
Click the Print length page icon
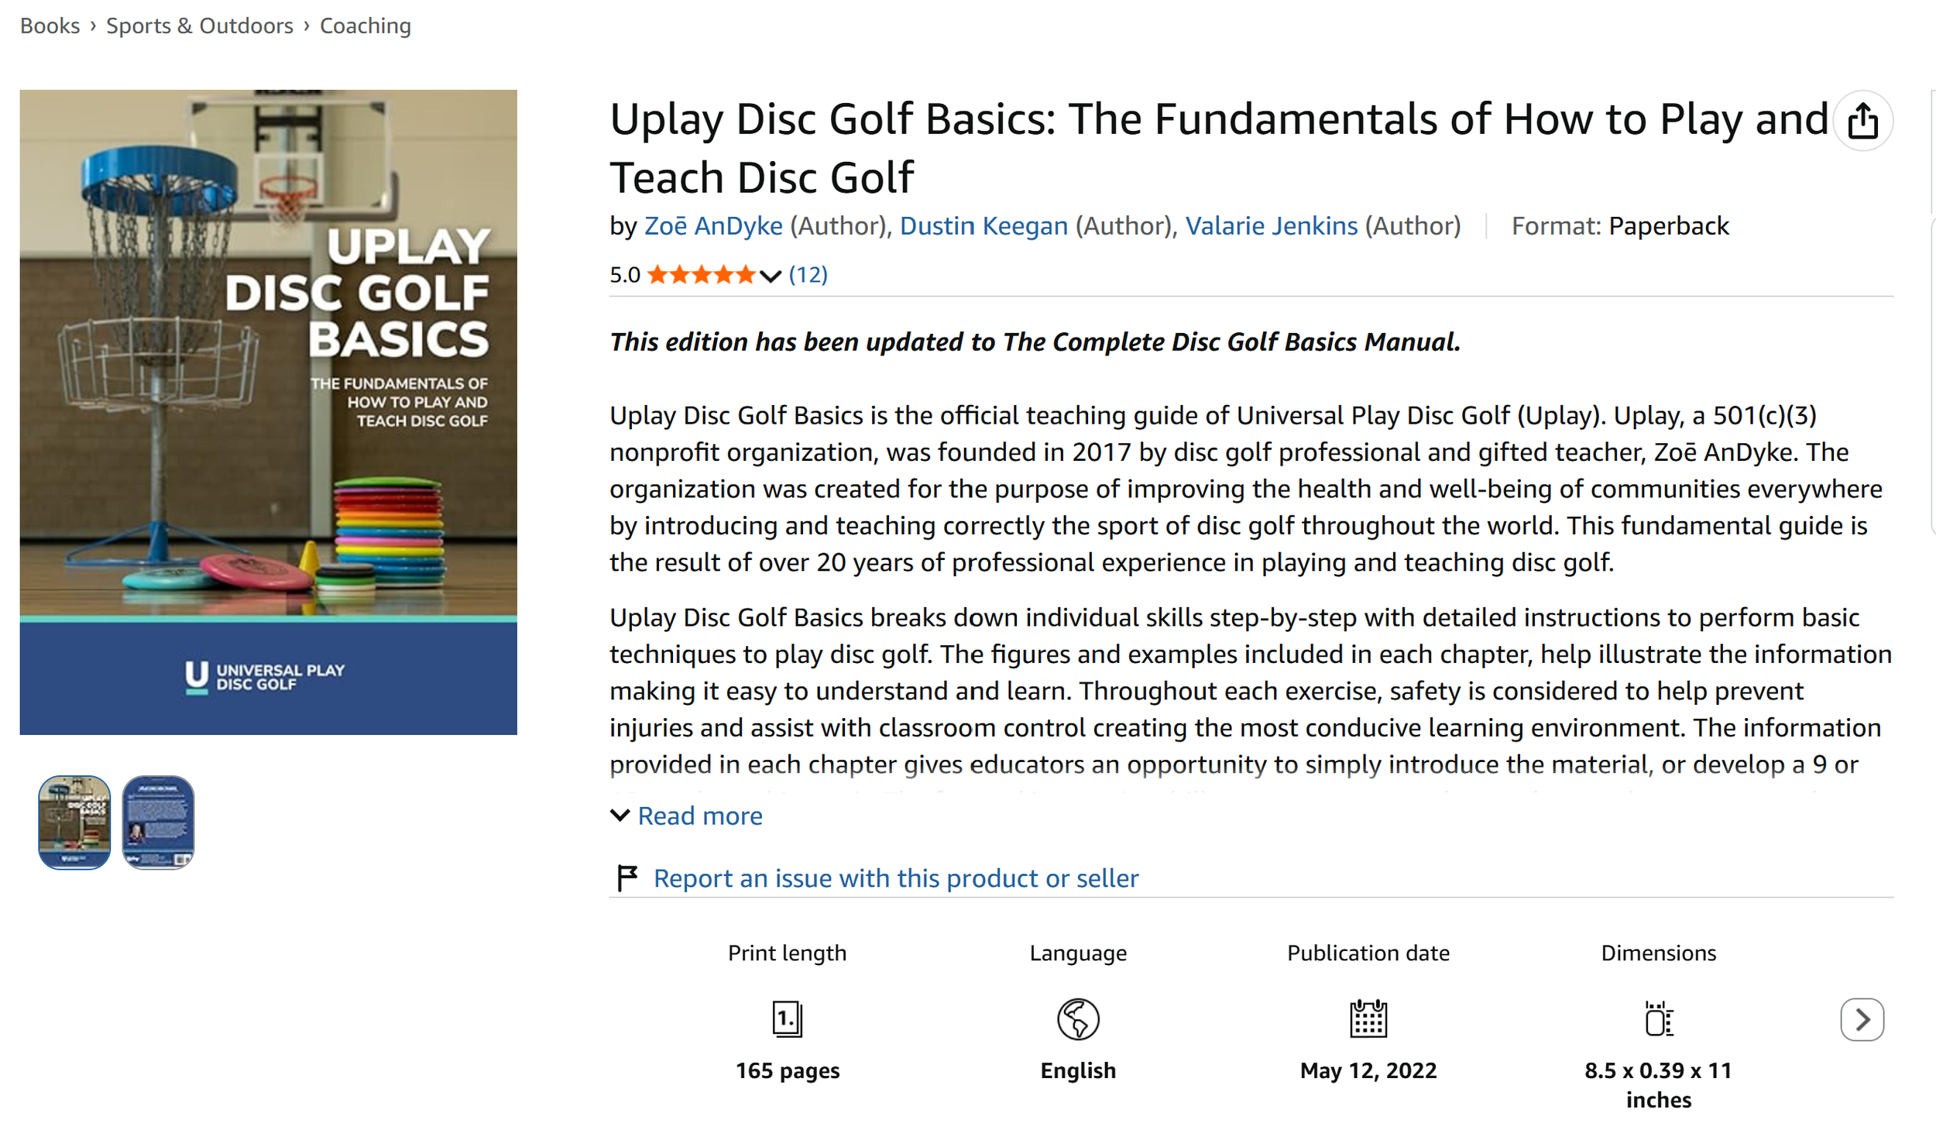787,1018
